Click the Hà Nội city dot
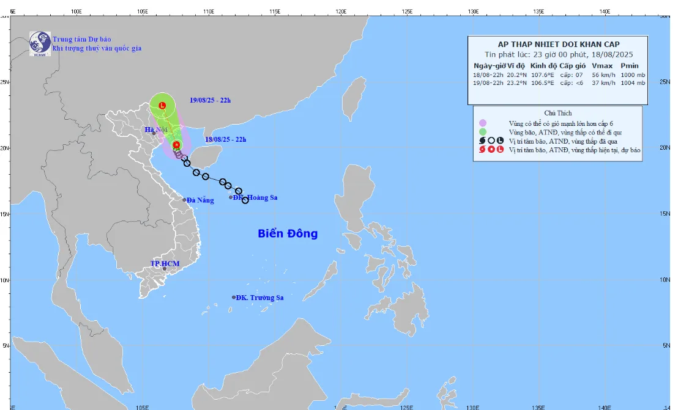 (x=154, y=133)
